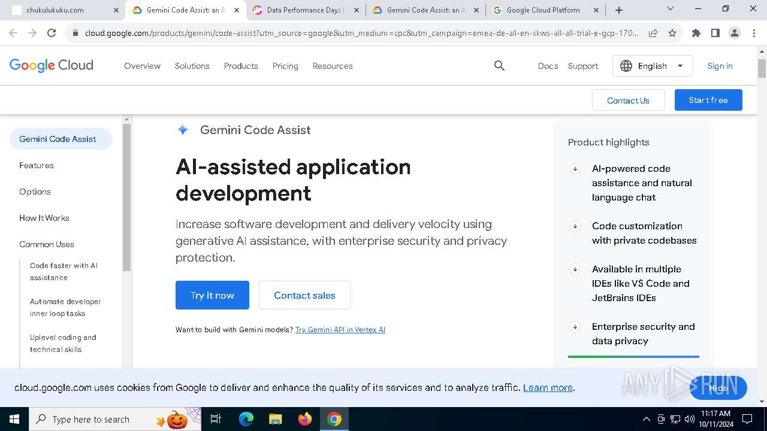Expand Available in multiple IDEs highlight

pyautogui.click(x=575, y=269)
